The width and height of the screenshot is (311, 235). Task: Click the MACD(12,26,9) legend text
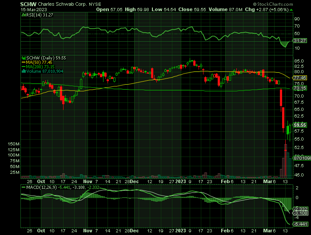41,187
